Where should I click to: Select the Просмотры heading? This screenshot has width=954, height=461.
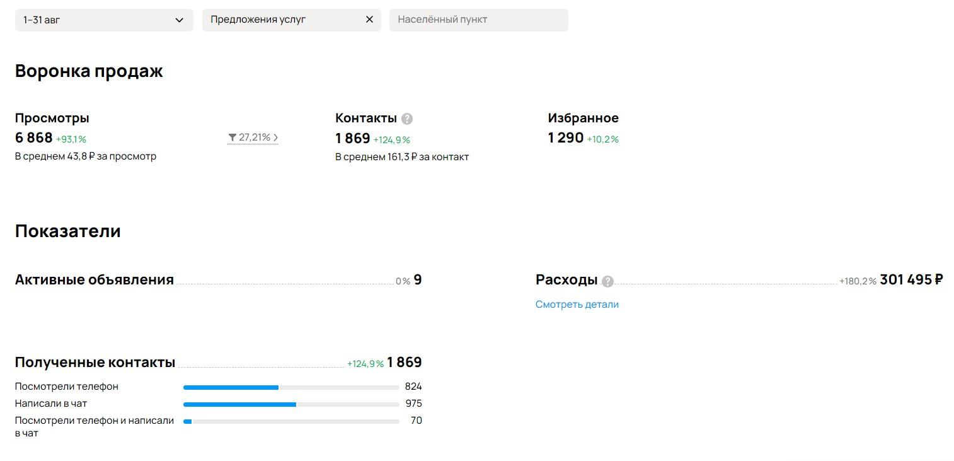[x=52, y=118]
